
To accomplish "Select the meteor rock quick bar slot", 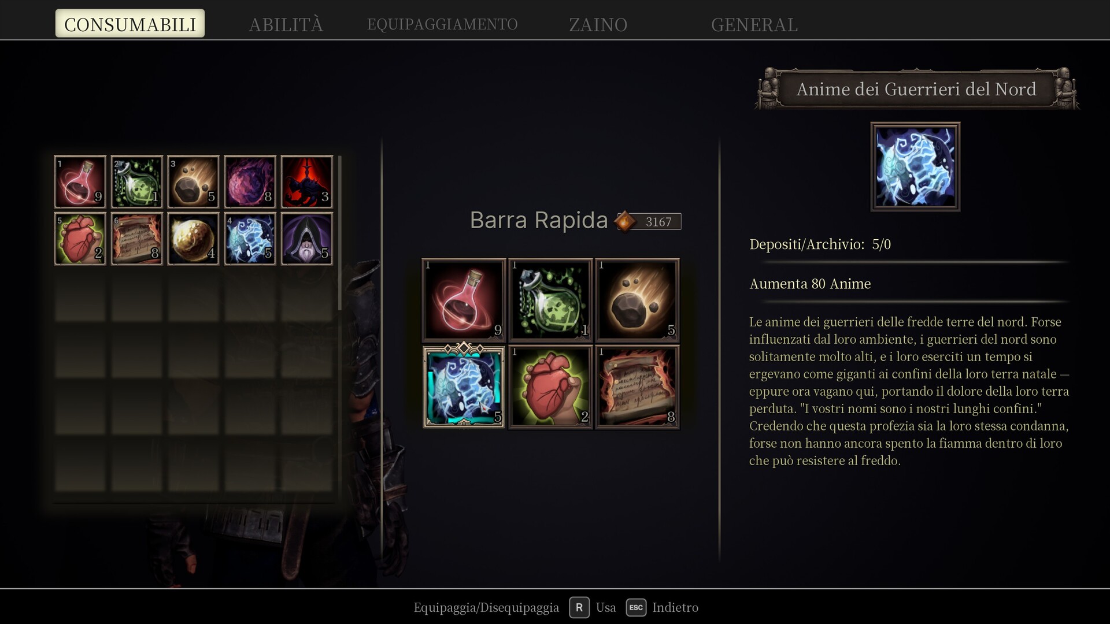I will coord(637,300).
